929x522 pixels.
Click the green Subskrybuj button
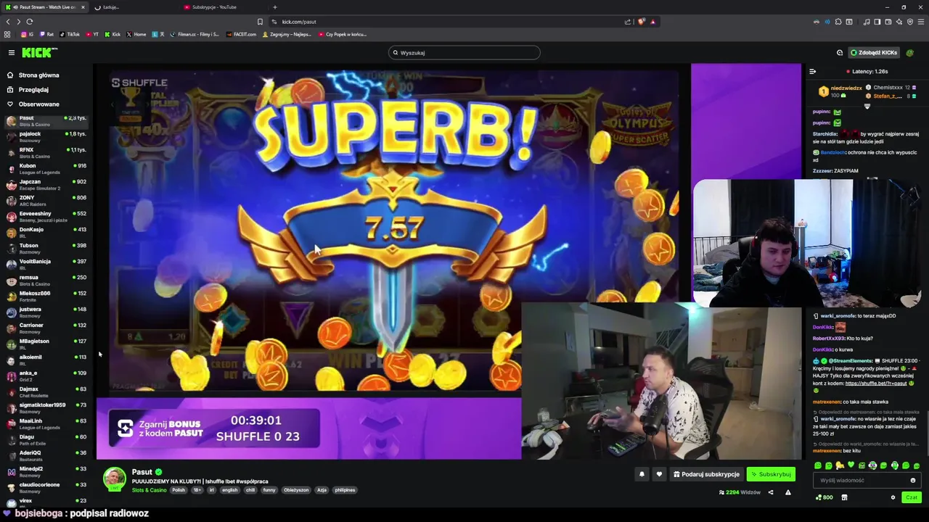(x=771, y=474)
